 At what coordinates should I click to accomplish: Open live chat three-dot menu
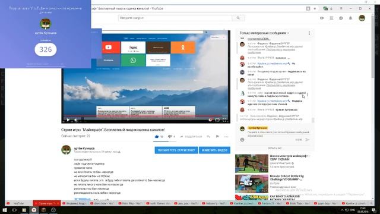tap(309, 33)
